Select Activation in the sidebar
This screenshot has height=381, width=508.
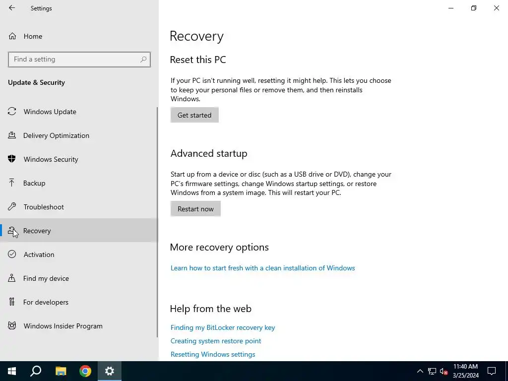[x=79, y=254]
